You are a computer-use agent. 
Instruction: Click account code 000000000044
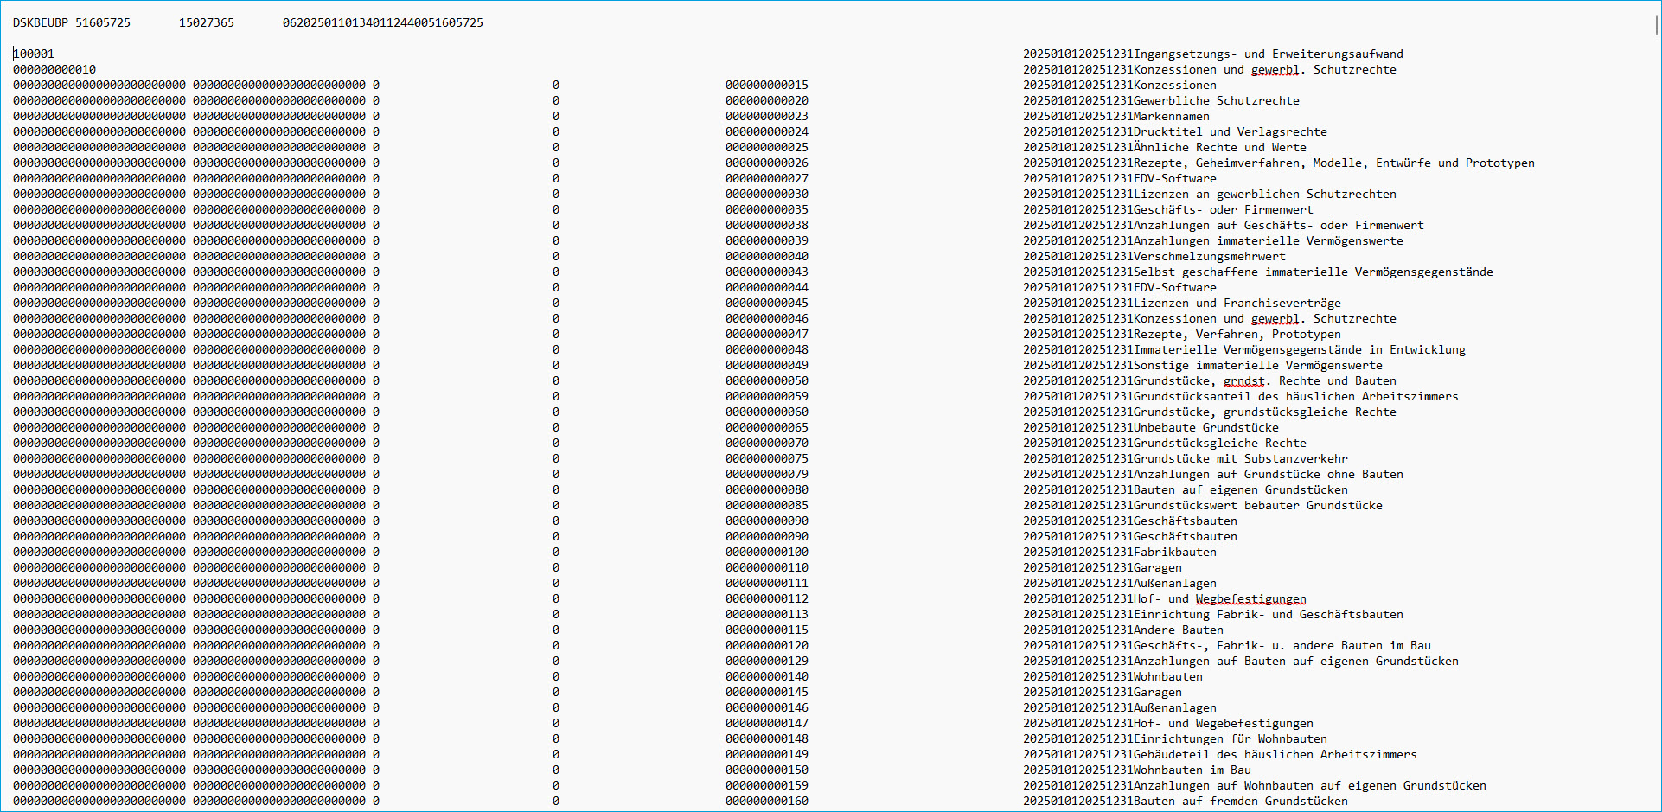(x=767, y=287)
